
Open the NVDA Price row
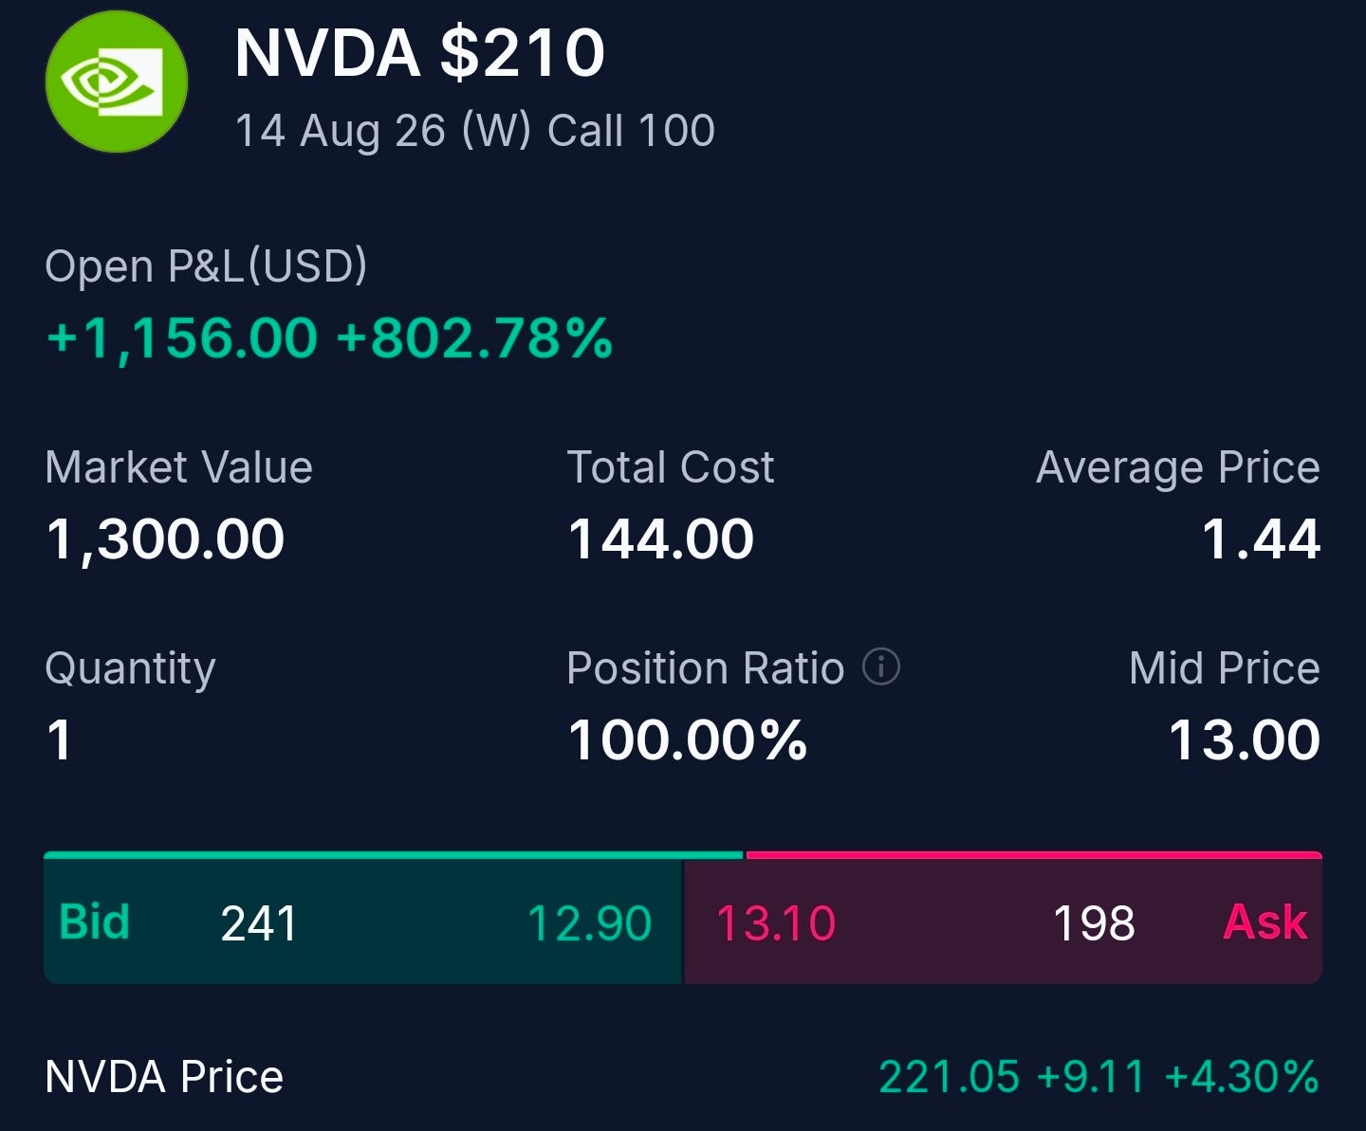(682, 1077)
